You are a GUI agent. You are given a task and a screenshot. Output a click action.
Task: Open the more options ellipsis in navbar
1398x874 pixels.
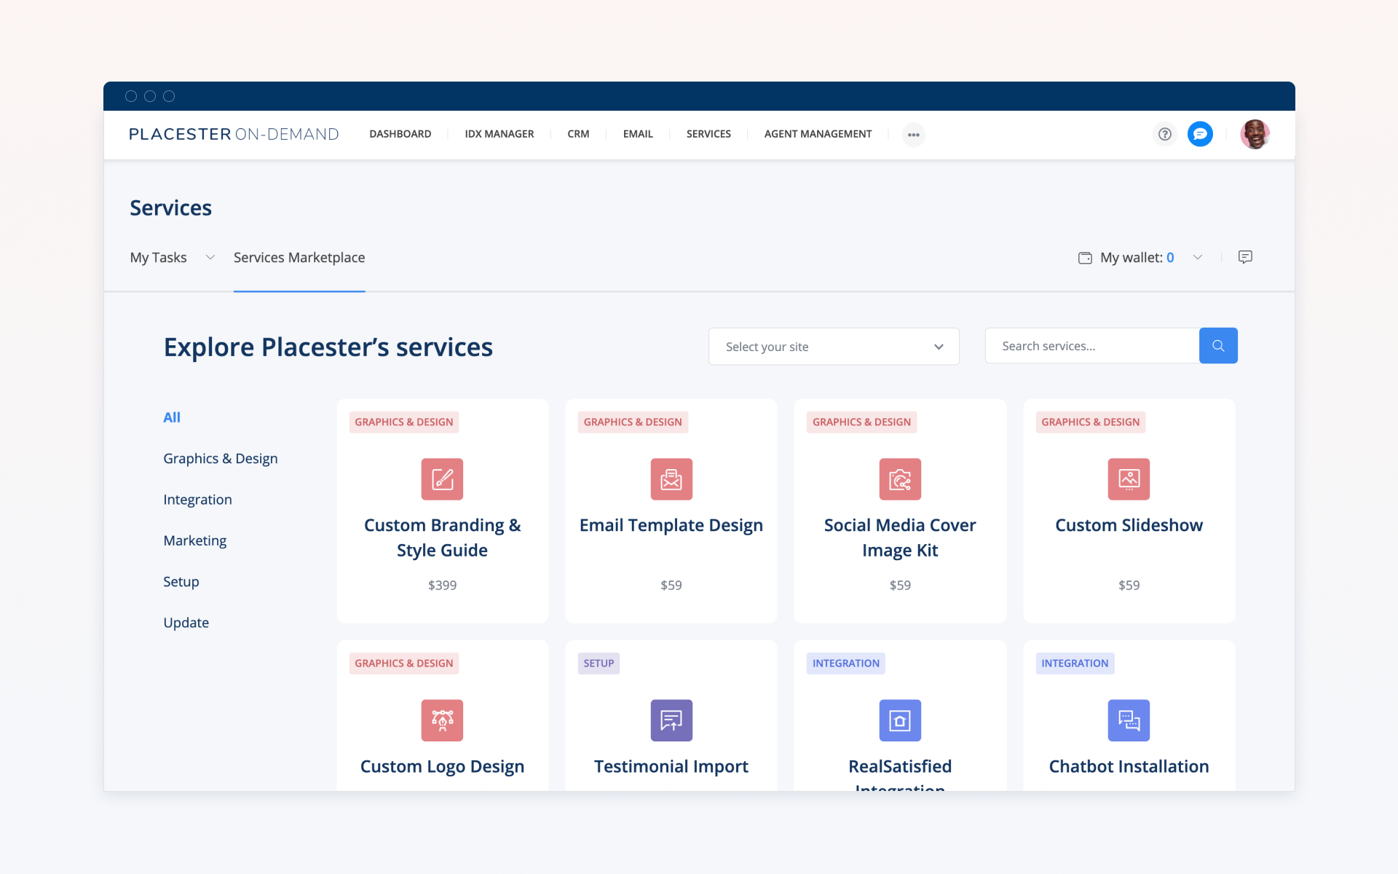[913, 135]
